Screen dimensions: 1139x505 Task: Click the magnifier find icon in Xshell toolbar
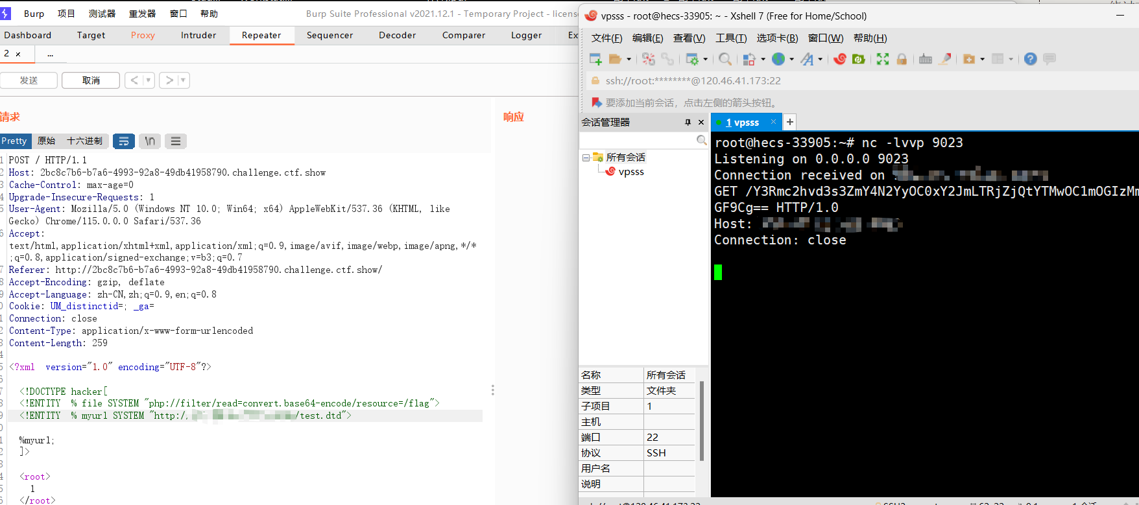click(x=725, y=60)
